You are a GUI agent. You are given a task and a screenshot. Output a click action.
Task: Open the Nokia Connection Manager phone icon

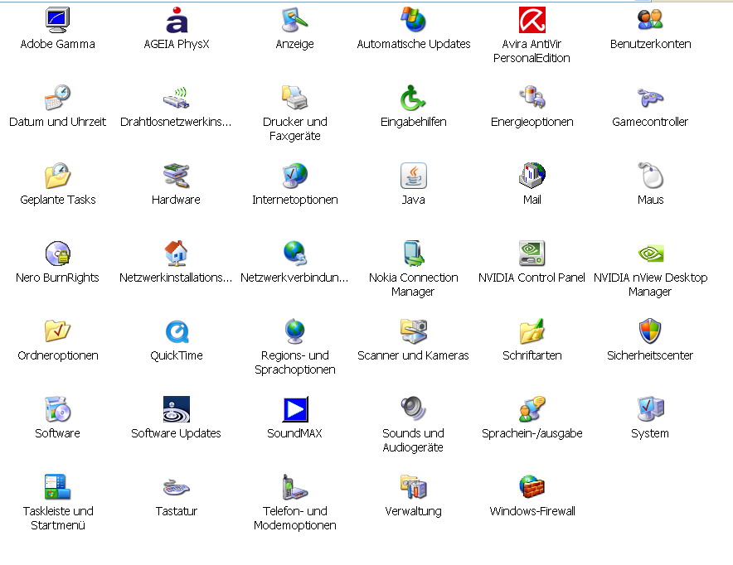click(413, 254)
